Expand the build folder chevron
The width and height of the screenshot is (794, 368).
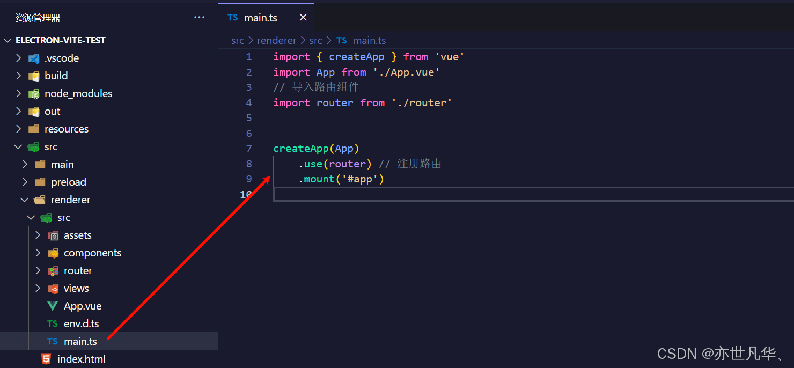click(x=19, y=76)
